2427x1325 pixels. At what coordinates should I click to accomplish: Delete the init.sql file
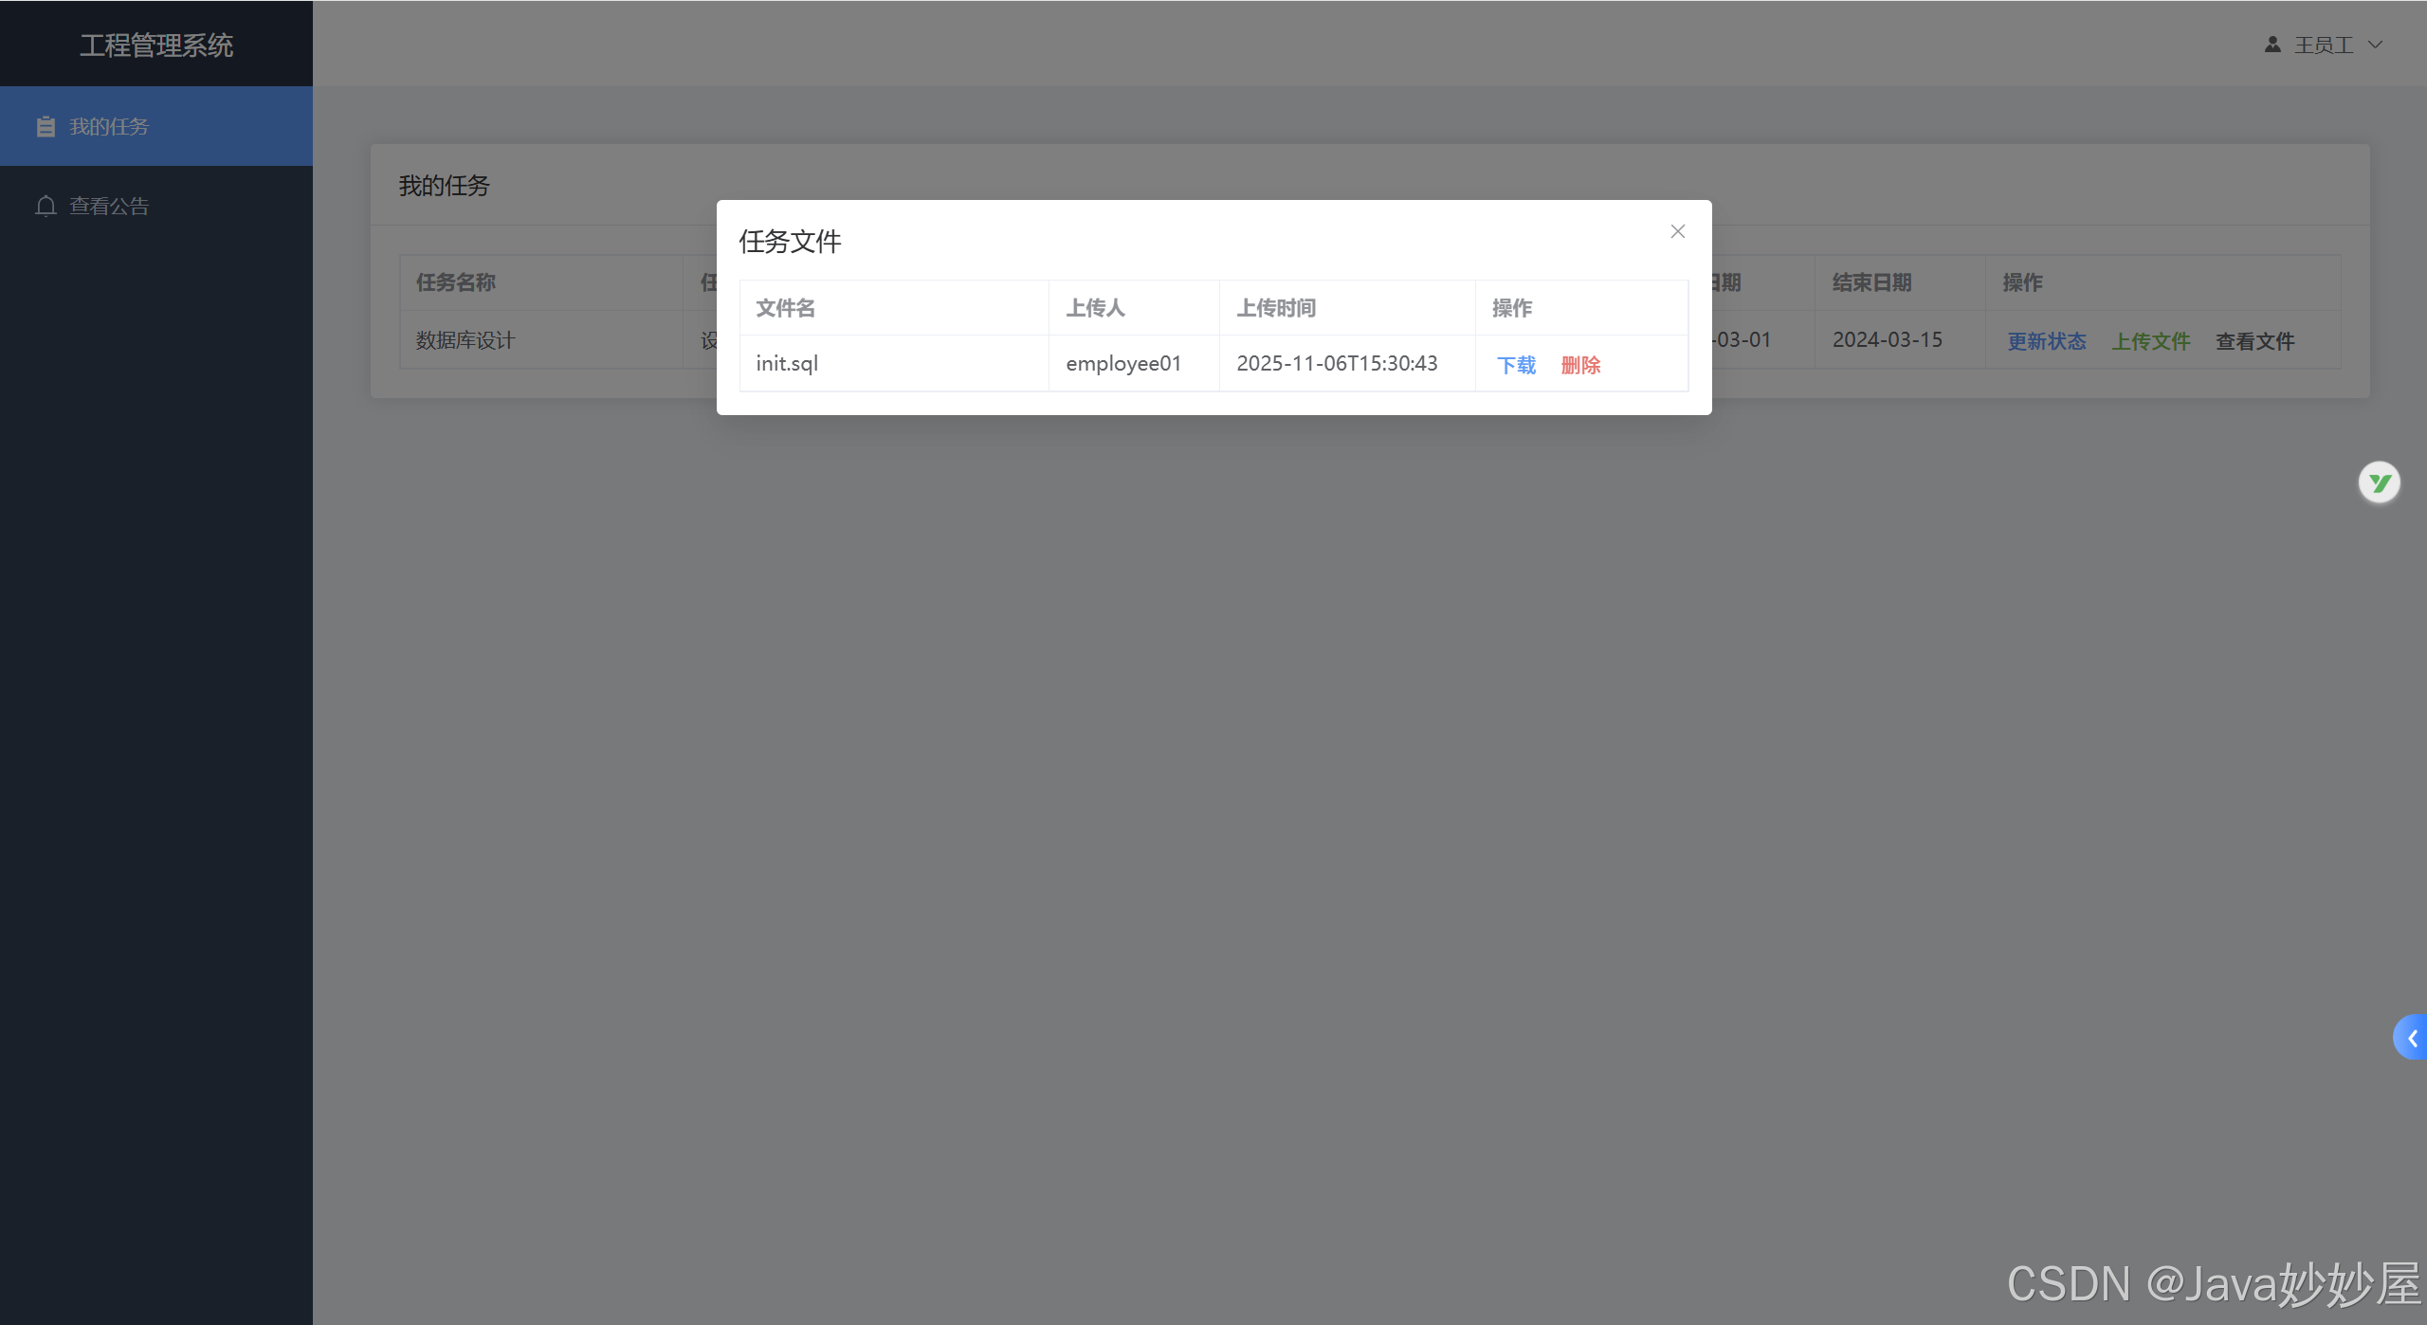pyautogui.click(x=1580, y=365)
